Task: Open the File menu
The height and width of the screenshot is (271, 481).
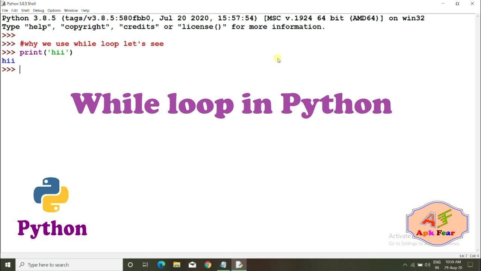Action: pyautogui.click(x=5, y=11)
